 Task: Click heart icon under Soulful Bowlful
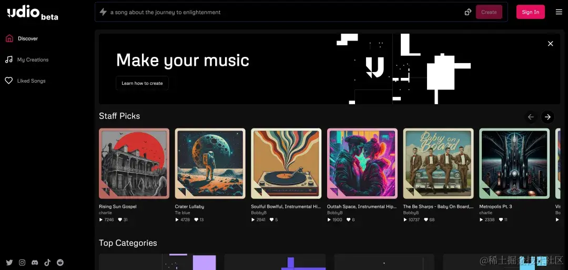(272, 219)
